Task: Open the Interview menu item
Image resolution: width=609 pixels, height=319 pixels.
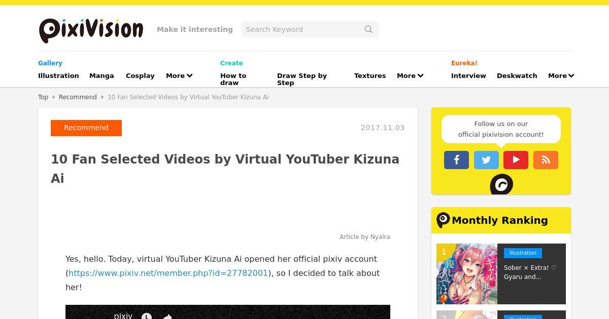Action: tap(468, 75)
